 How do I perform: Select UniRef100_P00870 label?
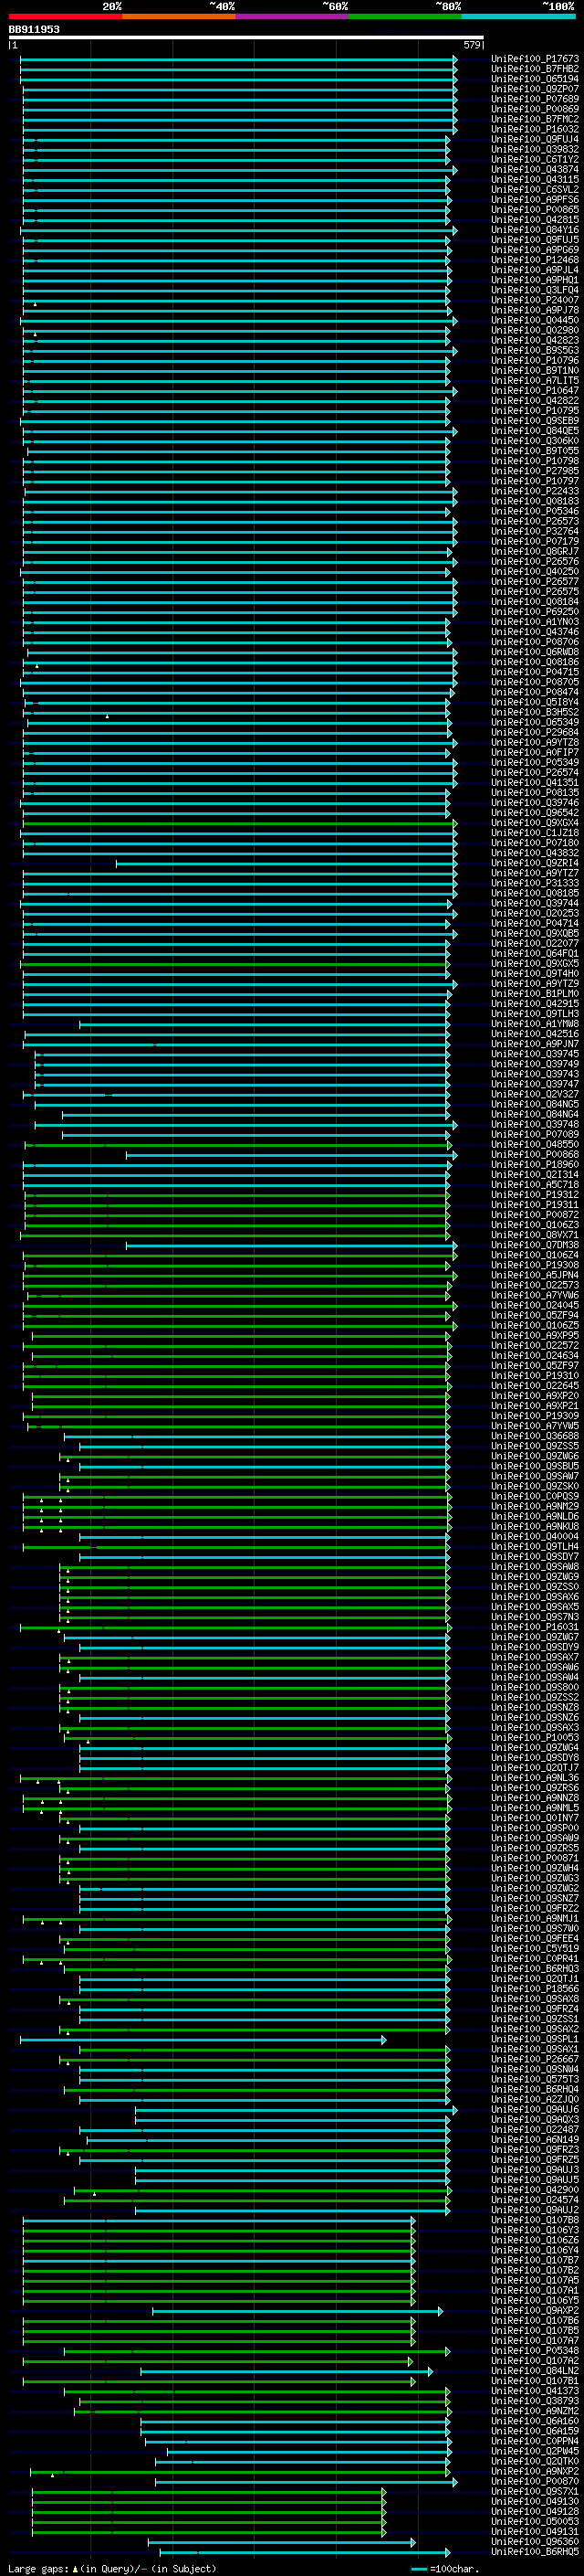point(534,2481)
